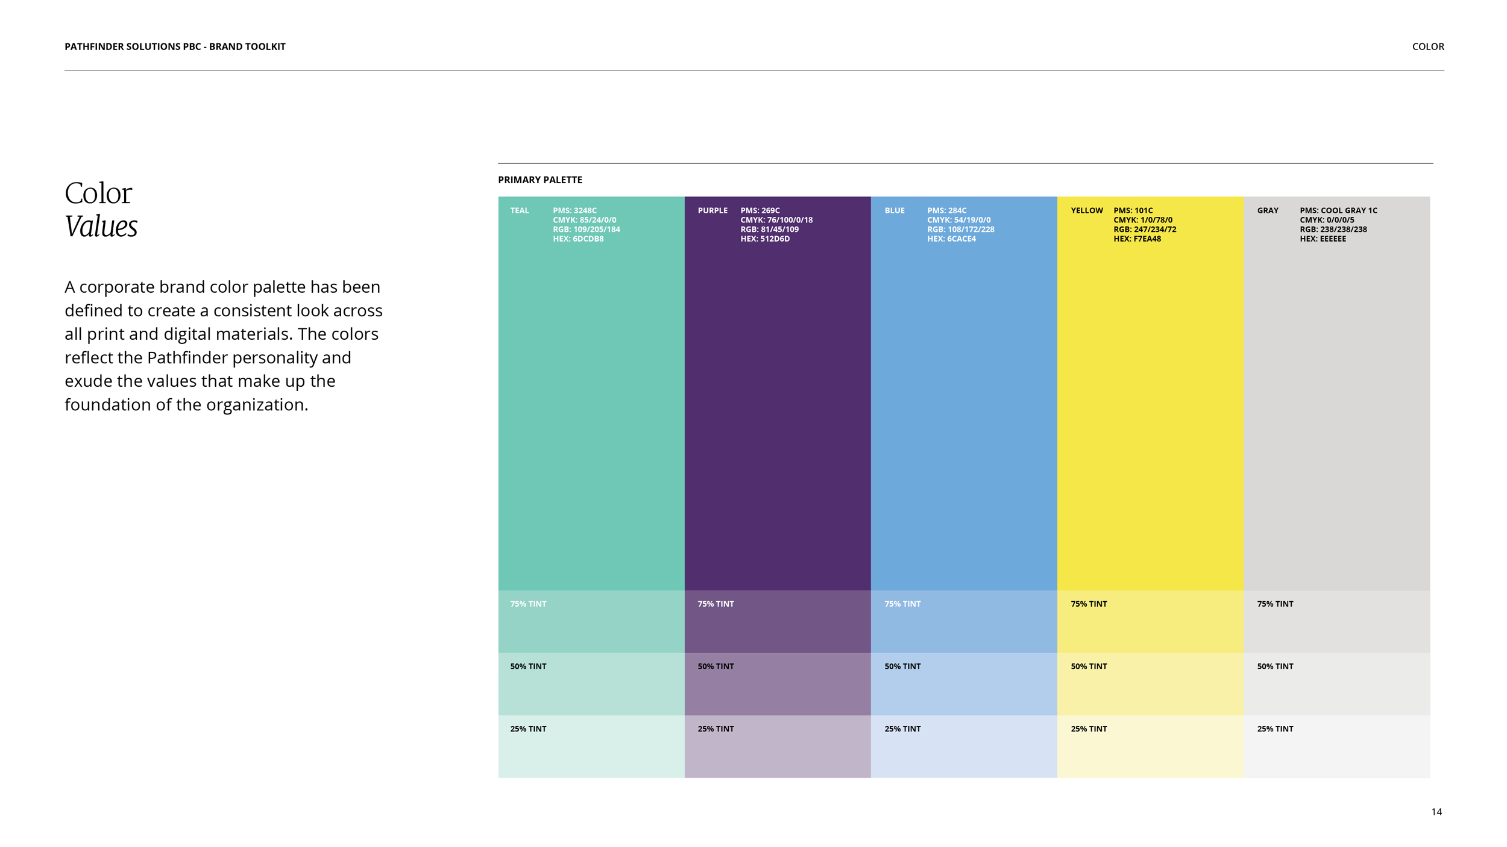Click the introductory paragraph about brand colors
The width and height of the screenshot is (1507, 847).
(x=223, y=345)
